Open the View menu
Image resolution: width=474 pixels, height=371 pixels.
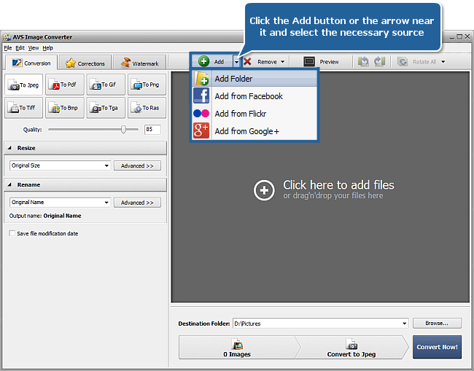[x=34, y=47]
